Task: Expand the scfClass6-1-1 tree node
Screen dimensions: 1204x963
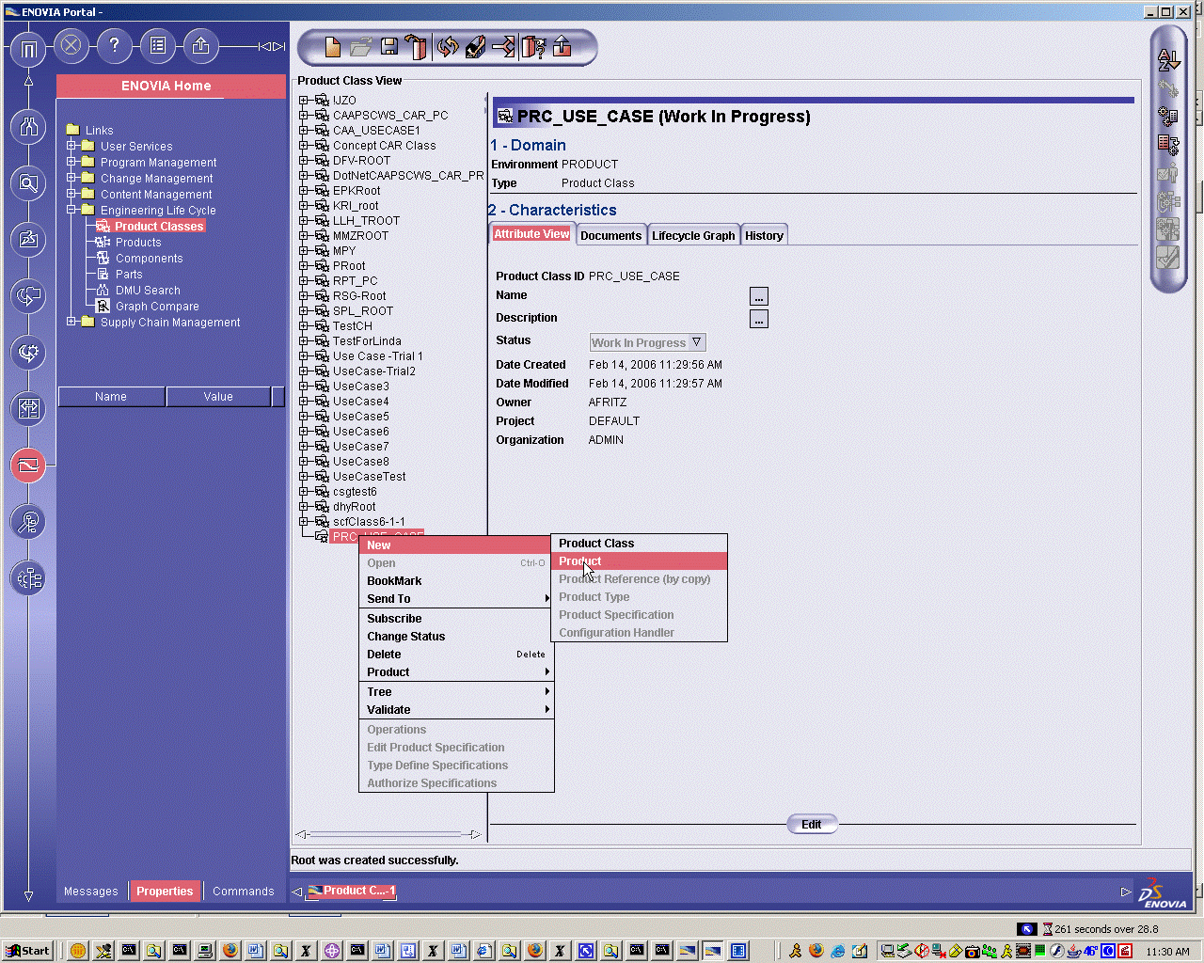Action: click(304, 521)
